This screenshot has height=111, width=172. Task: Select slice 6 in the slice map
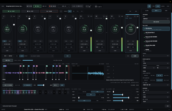pos(18,93)
